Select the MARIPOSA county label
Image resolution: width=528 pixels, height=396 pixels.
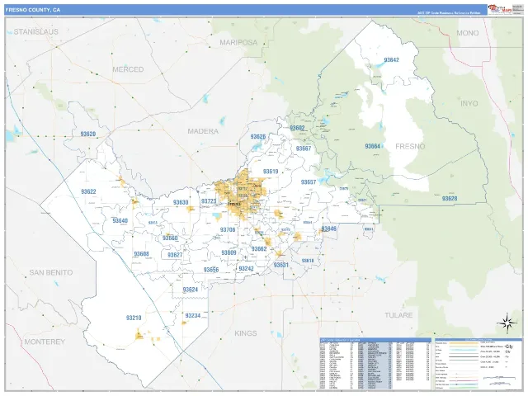click(238, 42)
